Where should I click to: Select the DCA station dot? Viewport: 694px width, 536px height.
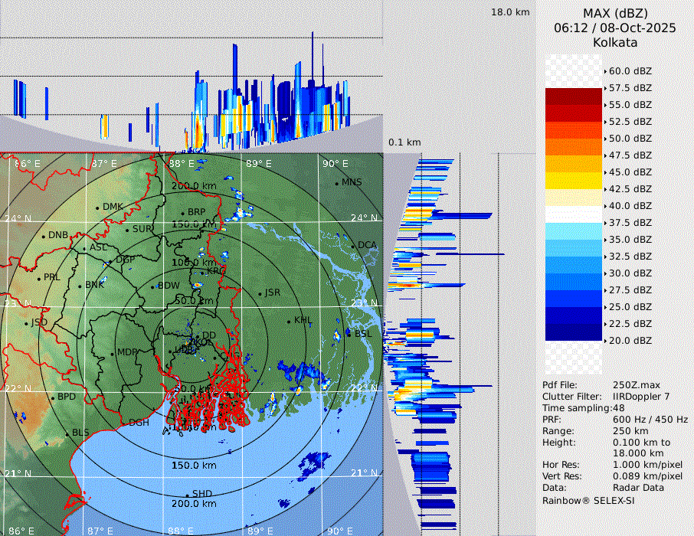(353, 246)
